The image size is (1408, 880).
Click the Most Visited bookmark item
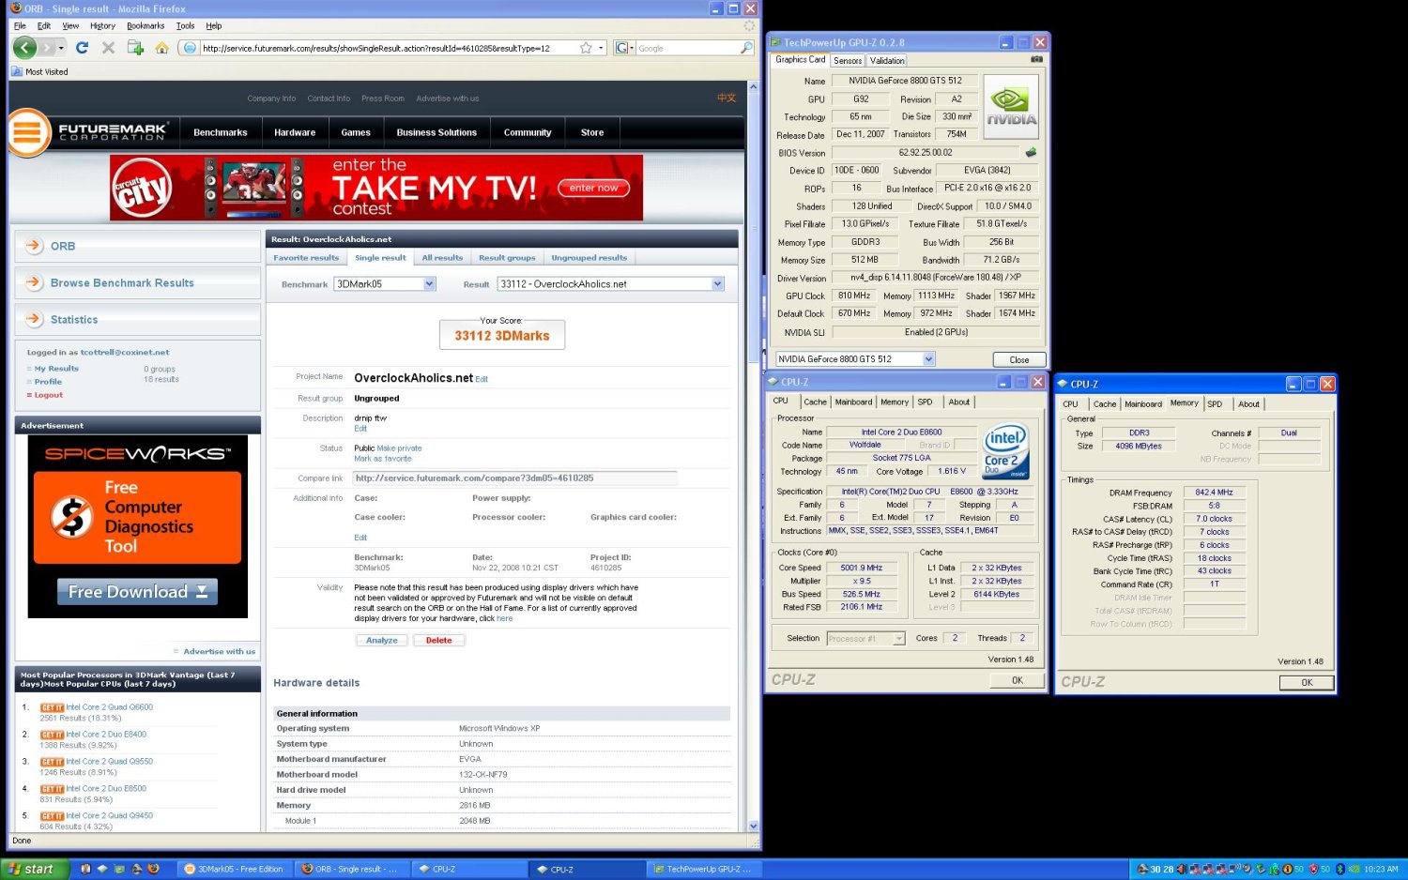point(39,71)
